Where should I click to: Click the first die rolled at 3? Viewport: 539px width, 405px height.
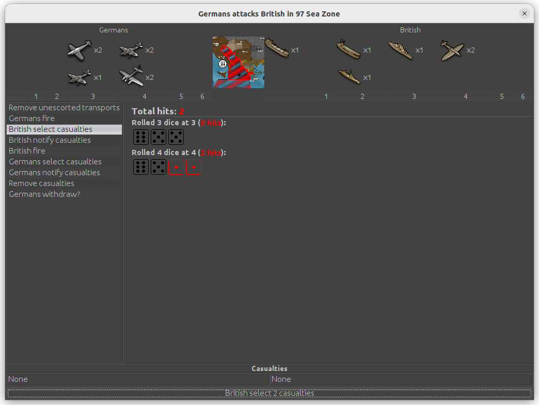click(x=141, y=137)
